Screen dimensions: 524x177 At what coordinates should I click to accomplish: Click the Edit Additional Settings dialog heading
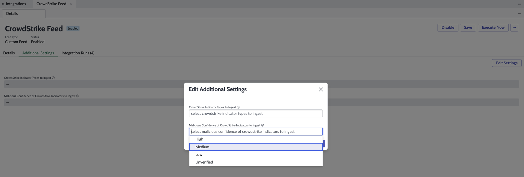click(218, 89)
